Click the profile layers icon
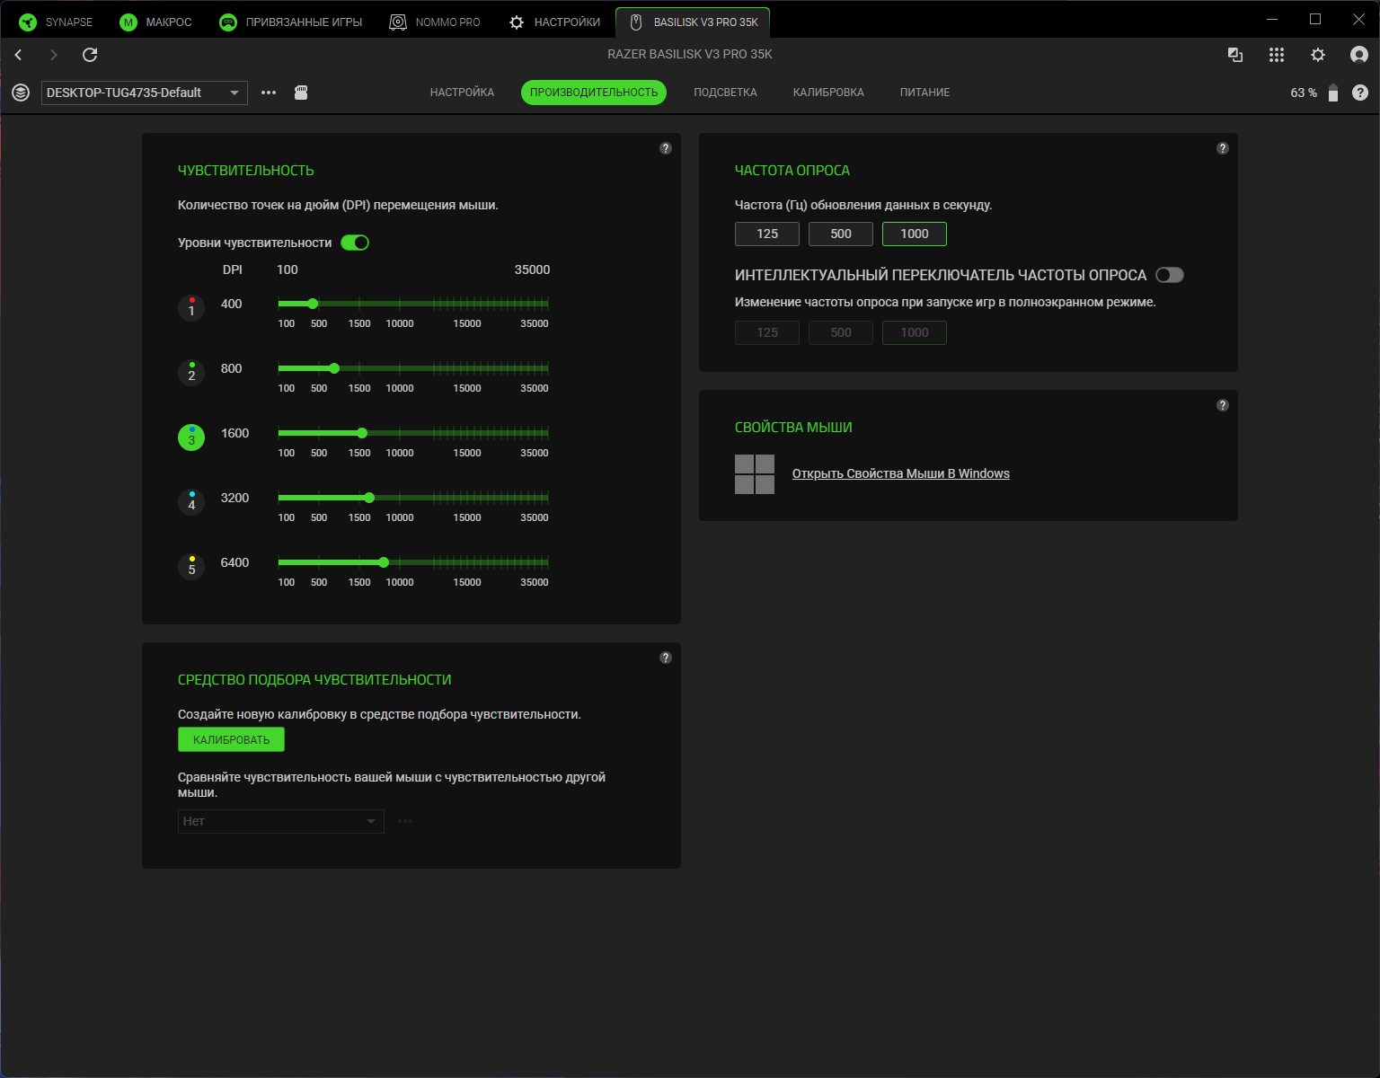The width and height of the screenshot is (1380, 1078). [x=21, y=93]
